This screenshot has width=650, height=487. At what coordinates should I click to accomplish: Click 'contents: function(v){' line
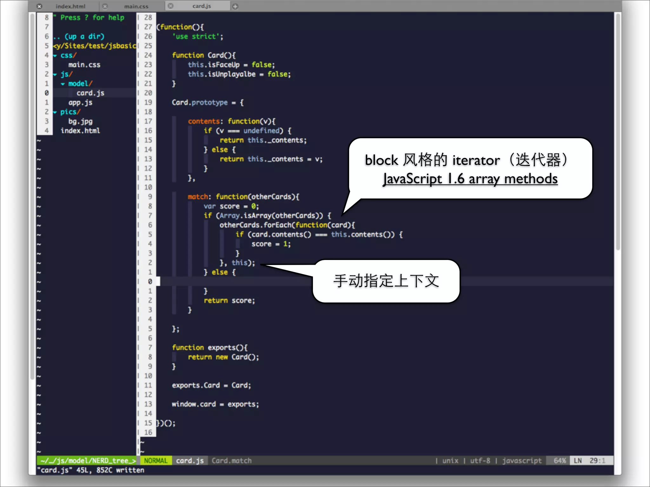click(232, 121)
